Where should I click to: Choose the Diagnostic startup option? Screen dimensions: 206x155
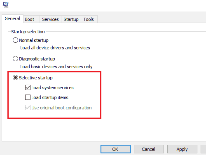point(15,59)
